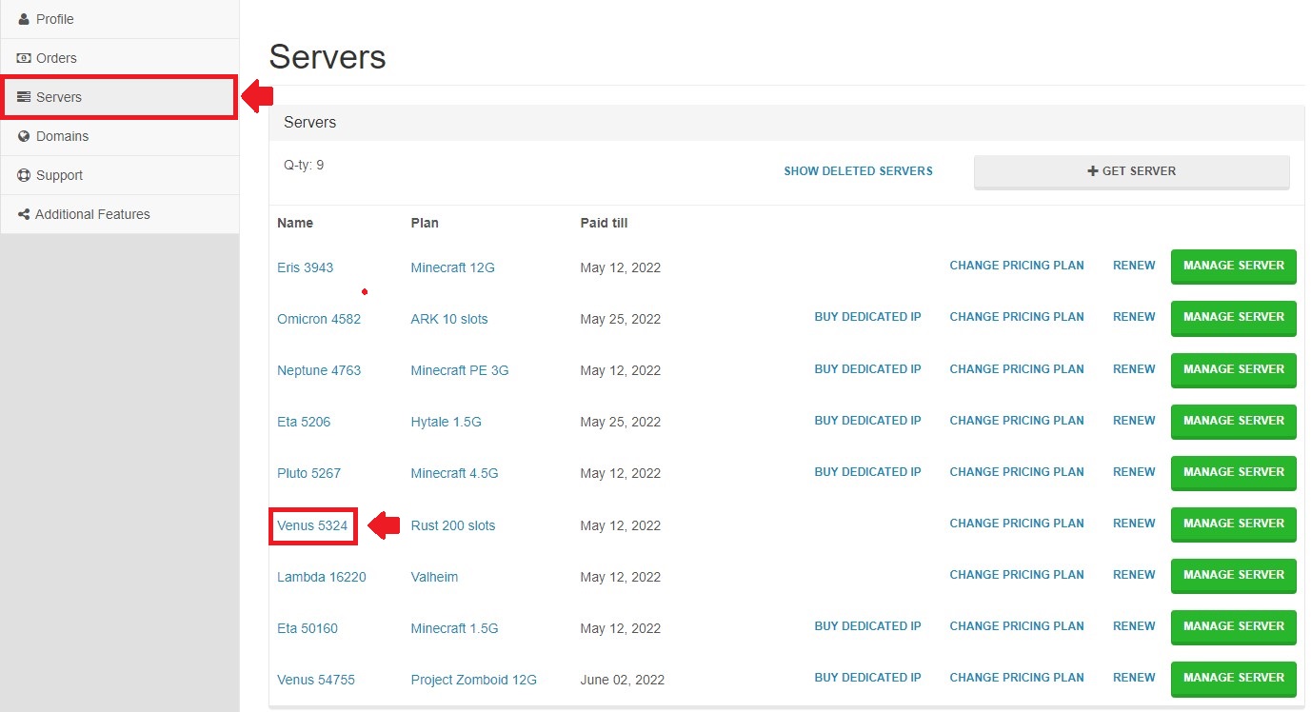Viewport: 1311px width, 712px height.
Task: Click Get Server to order a new server
Action: [x=1132, y=170]
